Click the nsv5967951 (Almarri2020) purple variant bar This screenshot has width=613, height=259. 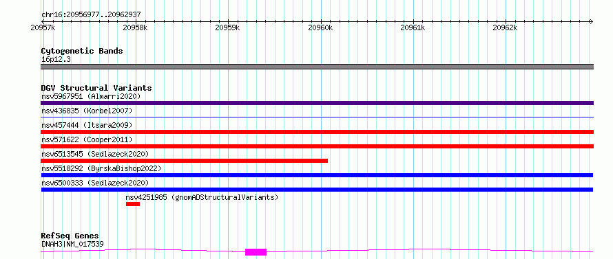317,103
